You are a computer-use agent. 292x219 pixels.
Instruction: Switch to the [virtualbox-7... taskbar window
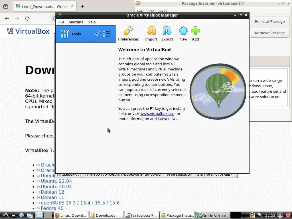pos(142,215)
